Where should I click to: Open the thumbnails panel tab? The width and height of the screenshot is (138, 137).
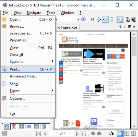[21, 126]
